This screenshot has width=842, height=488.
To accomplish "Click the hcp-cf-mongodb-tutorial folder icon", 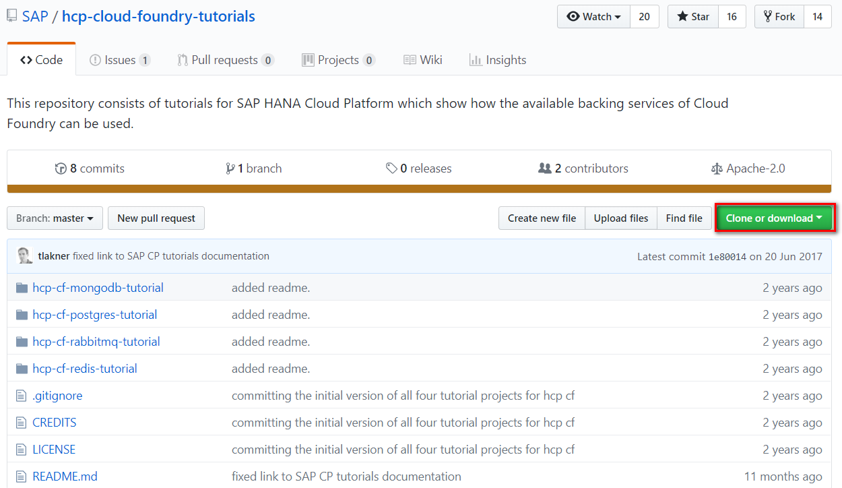I will pos(22,288).
